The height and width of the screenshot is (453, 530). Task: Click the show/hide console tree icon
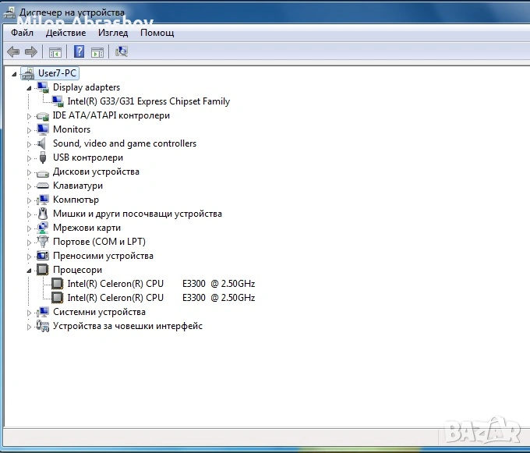(x=55, y=52)
